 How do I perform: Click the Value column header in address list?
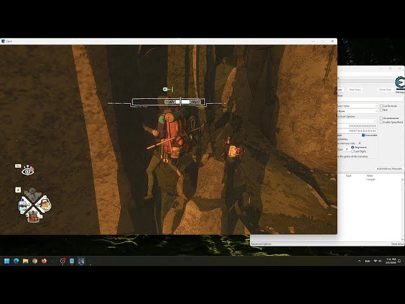(x=370, y=175)
